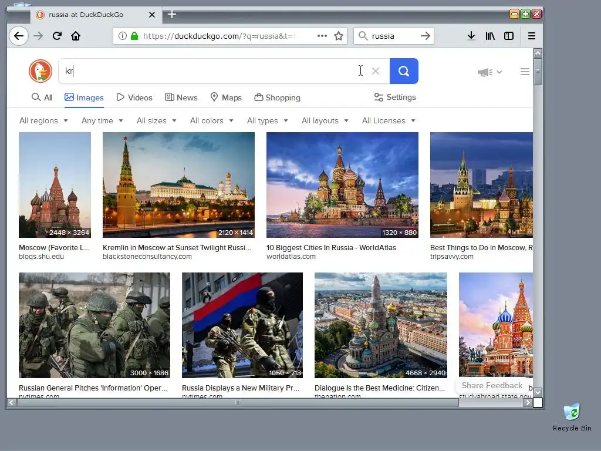Open the downloads arrow icon

pos(471,36)
